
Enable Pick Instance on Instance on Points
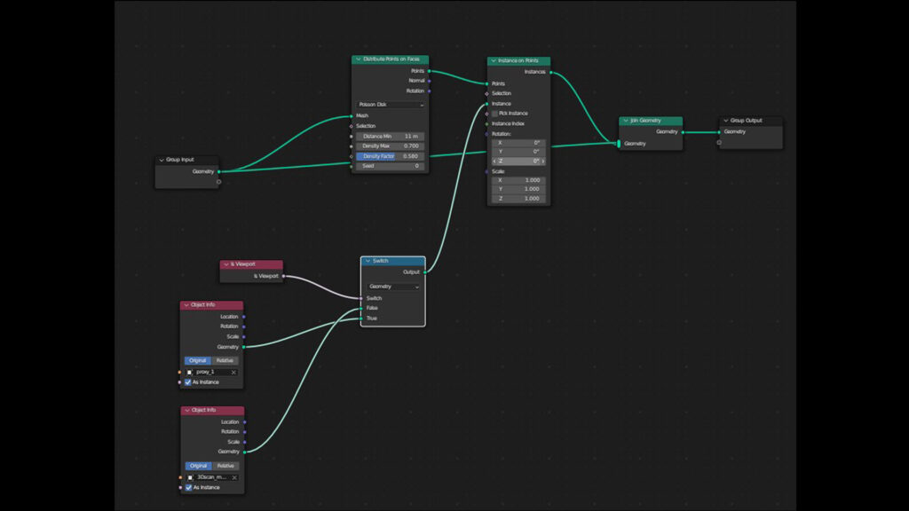coord(495,114)
